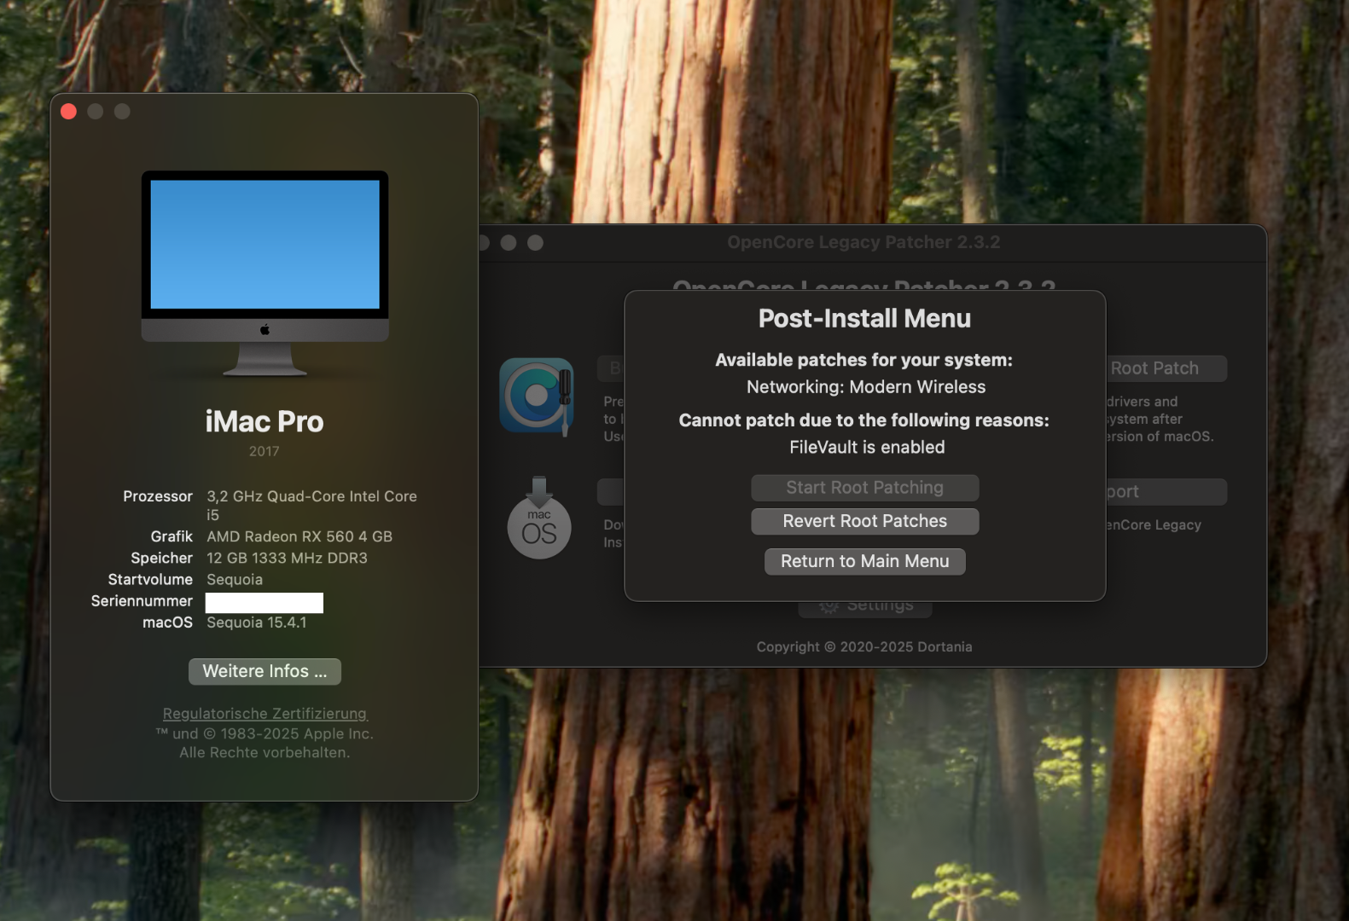Select the "AMD Radeon RX 560 4 GB" value
This screenshot has width=1349, height=921.
(x=299, y=536)
